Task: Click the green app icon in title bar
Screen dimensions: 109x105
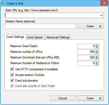Action: point(3,3)
